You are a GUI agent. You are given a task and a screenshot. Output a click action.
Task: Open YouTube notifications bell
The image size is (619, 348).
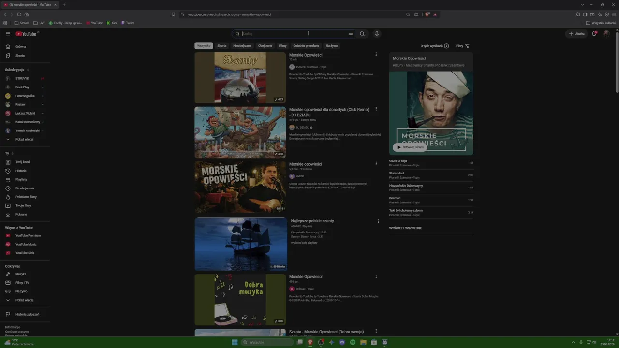594,34
